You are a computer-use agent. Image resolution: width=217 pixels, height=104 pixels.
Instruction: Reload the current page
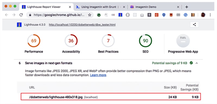coord(21,15)
